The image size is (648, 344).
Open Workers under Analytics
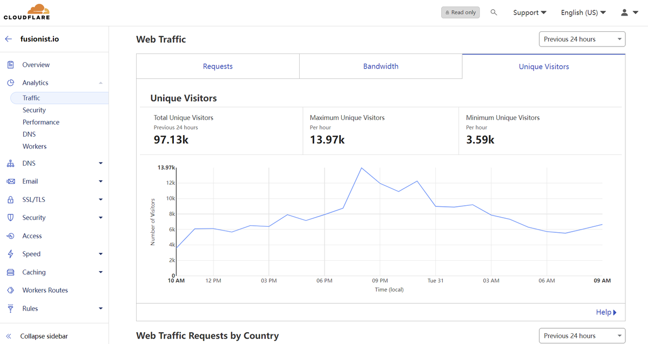pyautogui.click(x=35, y=146)
